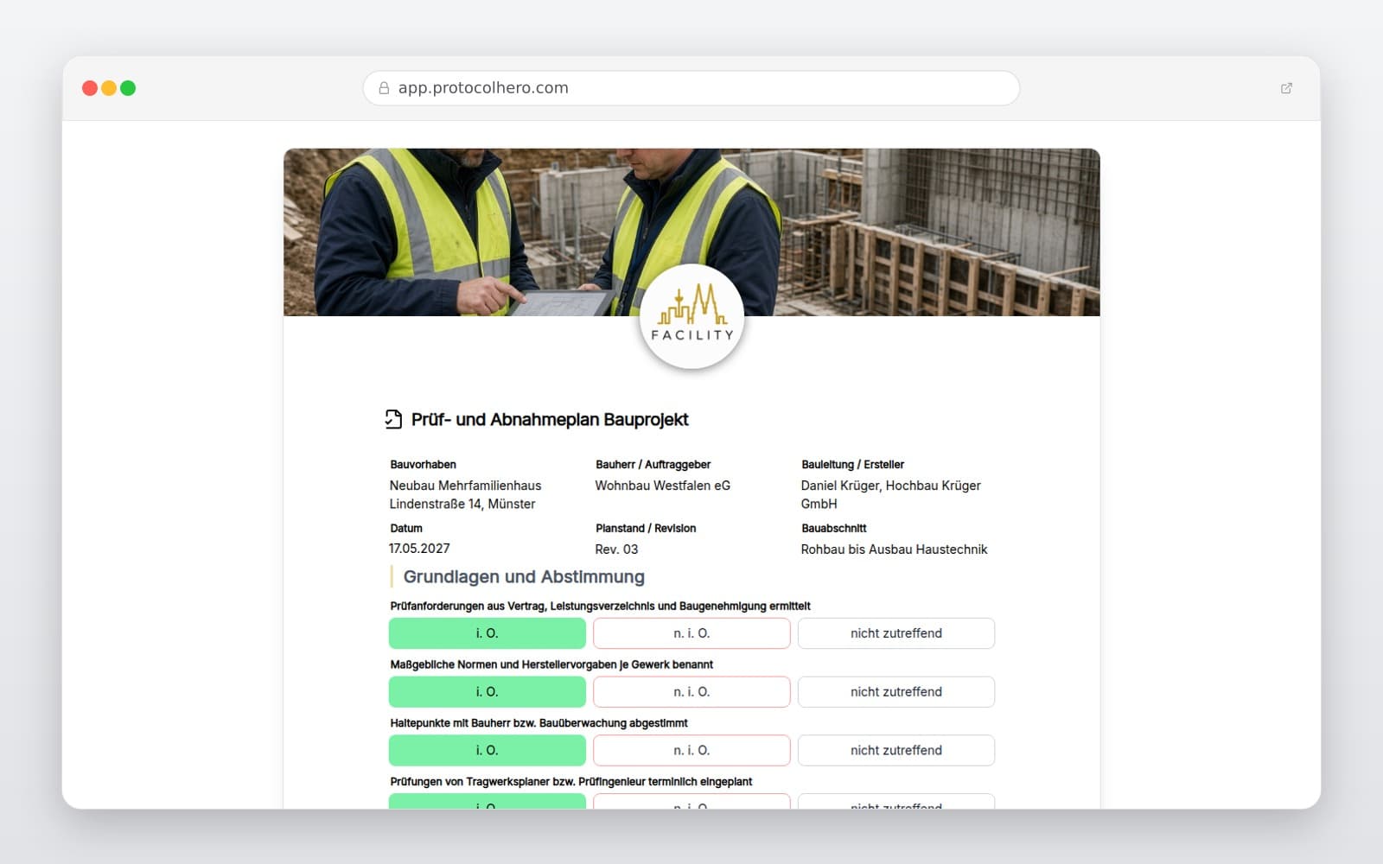
Task: Click the external link icon in browser bar
Action: (1286, 88)
